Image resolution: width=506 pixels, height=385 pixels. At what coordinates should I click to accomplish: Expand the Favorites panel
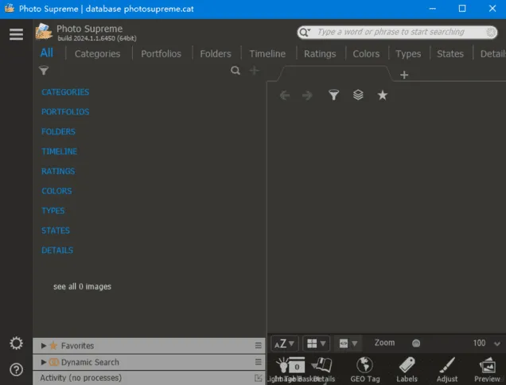45,346
